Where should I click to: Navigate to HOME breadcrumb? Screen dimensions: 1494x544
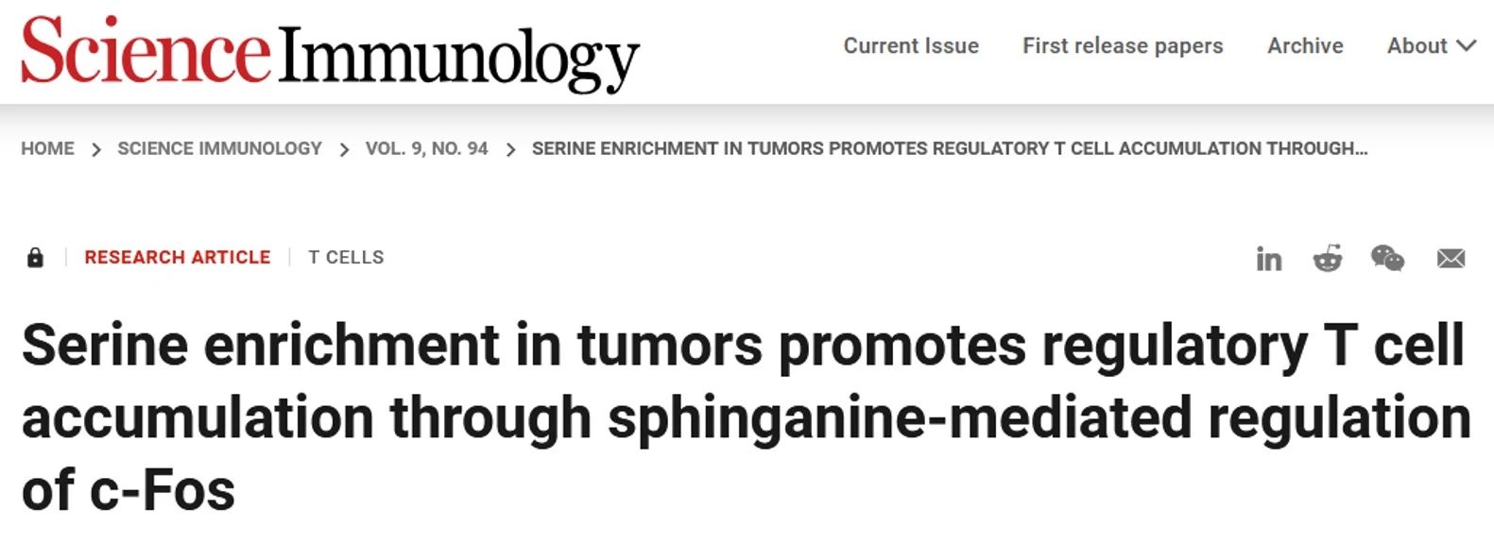pyautogui.click(x=47, y=148)
